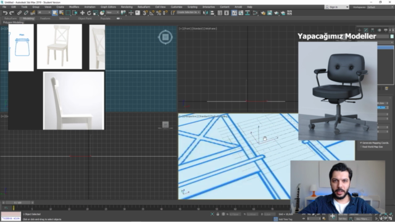This screenshot has height=222, width=395.
Task: Toggle Isolate Selection icon in status bar
Action: pyautogui.click(x=212, y=214)
